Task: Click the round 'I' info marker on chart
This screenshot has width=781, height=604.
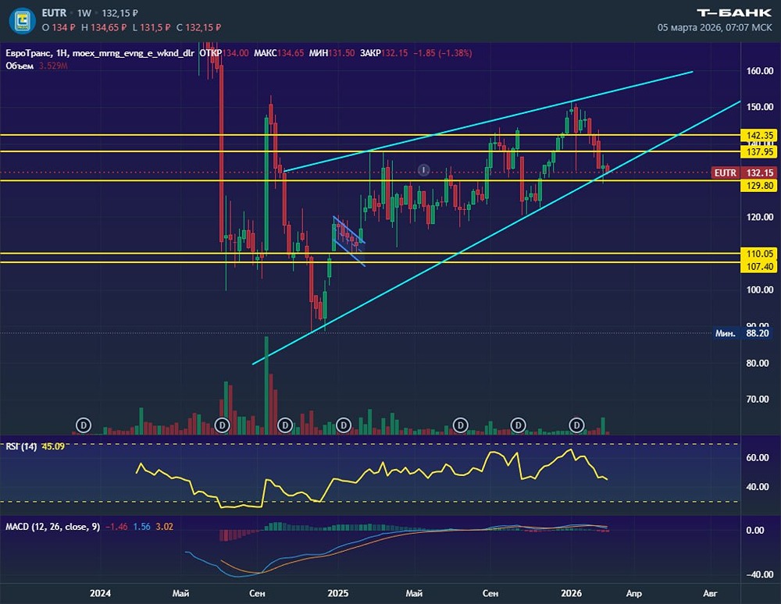Action: point(423,170)
